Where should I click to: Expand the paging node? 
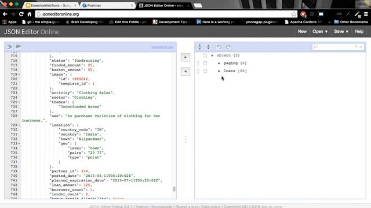click(x=219, y=63)
